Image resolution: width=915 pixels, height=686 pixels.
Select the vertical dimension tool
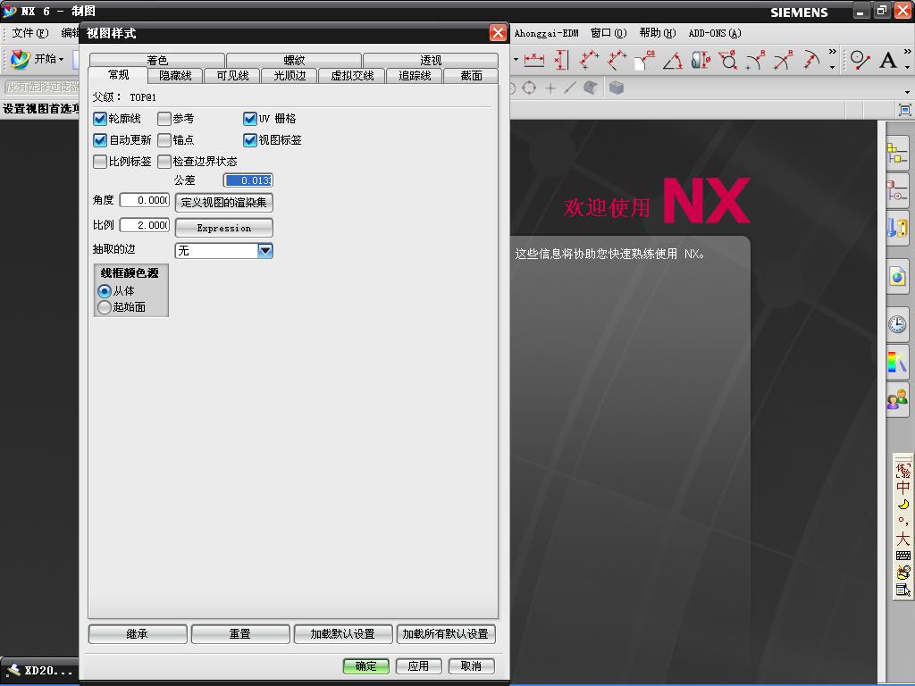click(561, 60)
